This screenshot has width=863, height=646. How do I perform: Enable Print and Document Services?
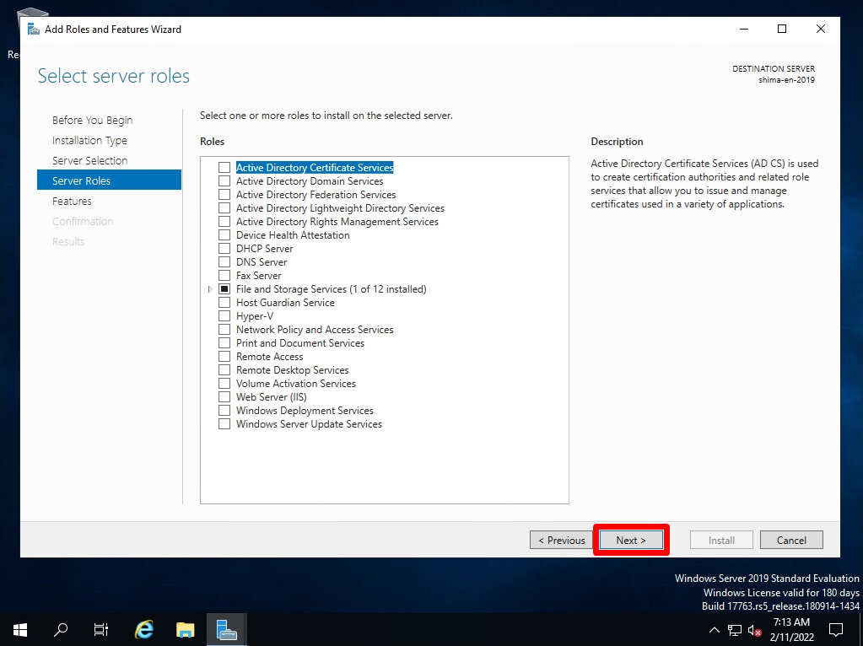click(224, 342)
